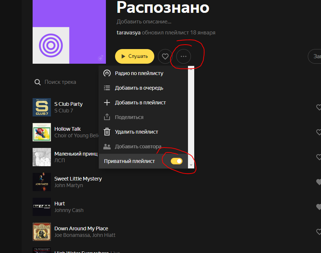Image resolution: width=321 pixels, height=253 pixels.
Task: Select Радио по плейлисту menu item
Action: coord(139,73)
